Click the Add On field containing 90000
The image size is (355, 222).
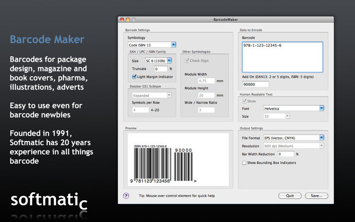coord(256,84)
